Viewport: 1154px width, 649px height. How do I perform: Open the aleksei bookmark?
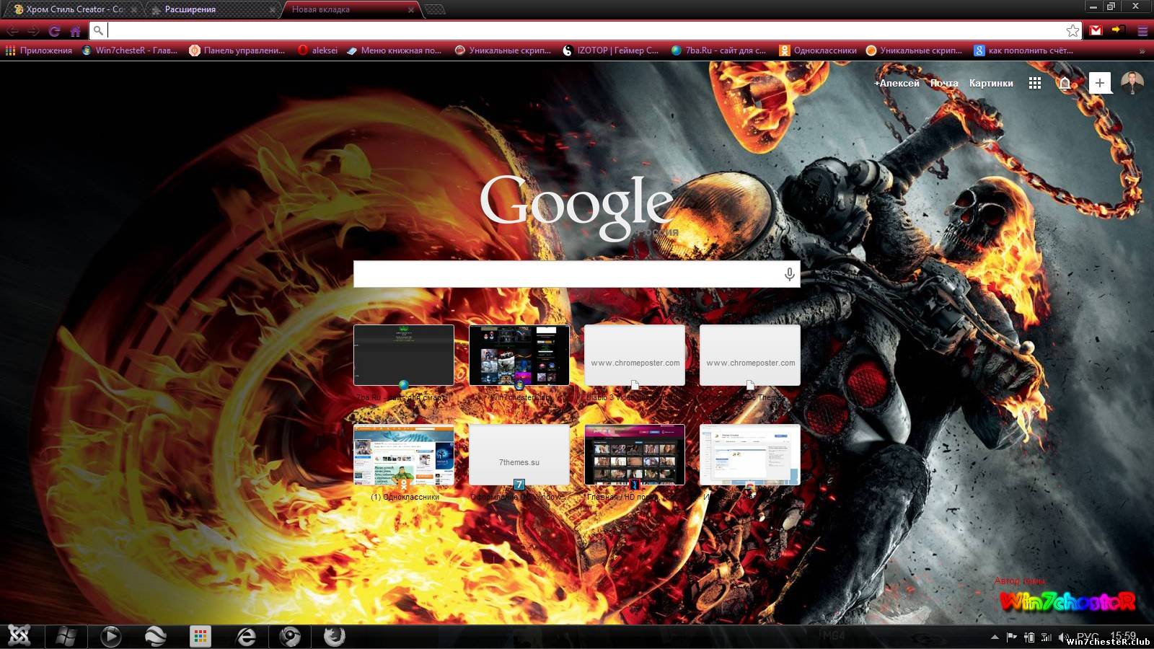[x=318, y=50]
